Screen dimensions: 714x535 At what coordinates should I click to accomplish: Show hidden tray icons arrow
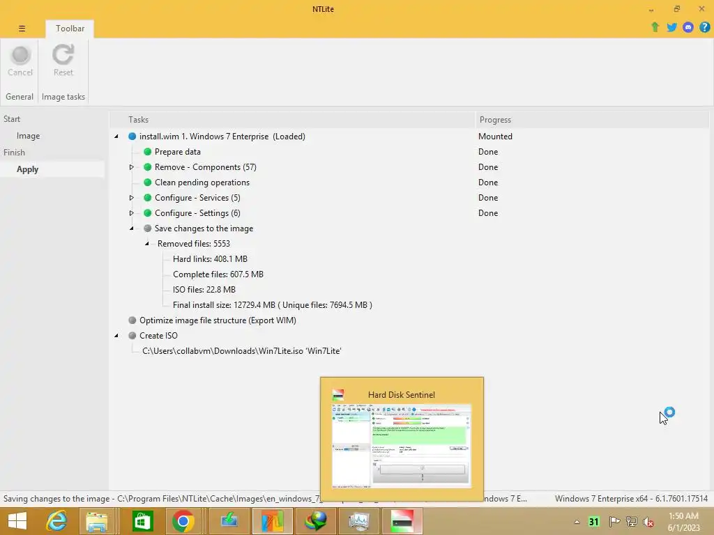[577, 522]
